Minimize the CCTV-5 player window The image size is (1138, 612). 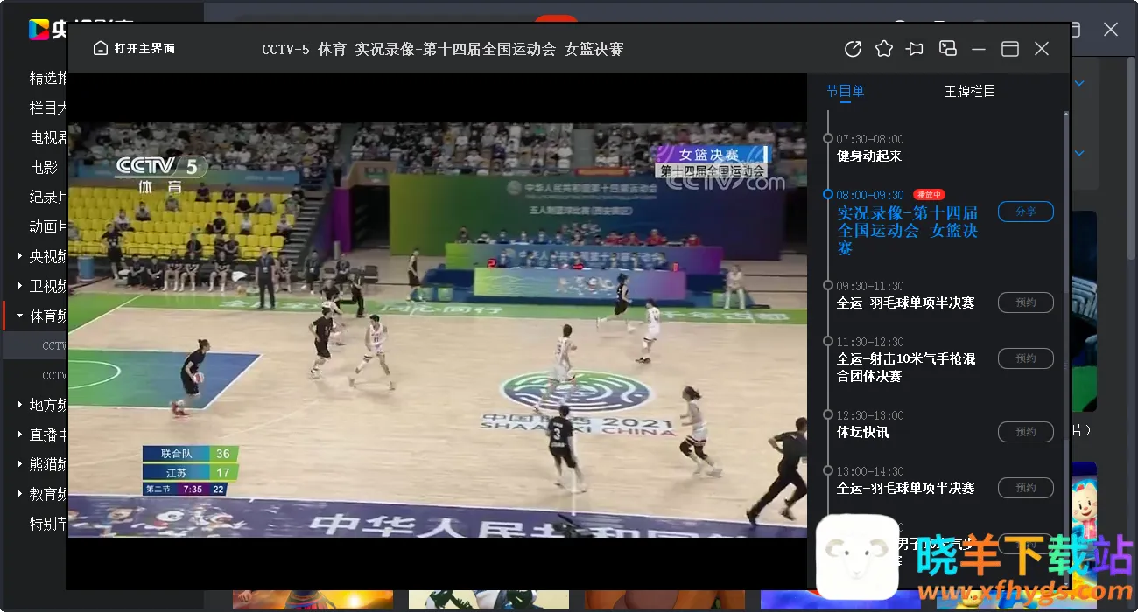pyautogui.click(x=979, y=49)
